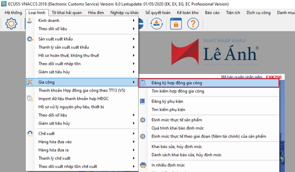Click the Đăng ký phụ kiện book icon

(x=143, y=101)
